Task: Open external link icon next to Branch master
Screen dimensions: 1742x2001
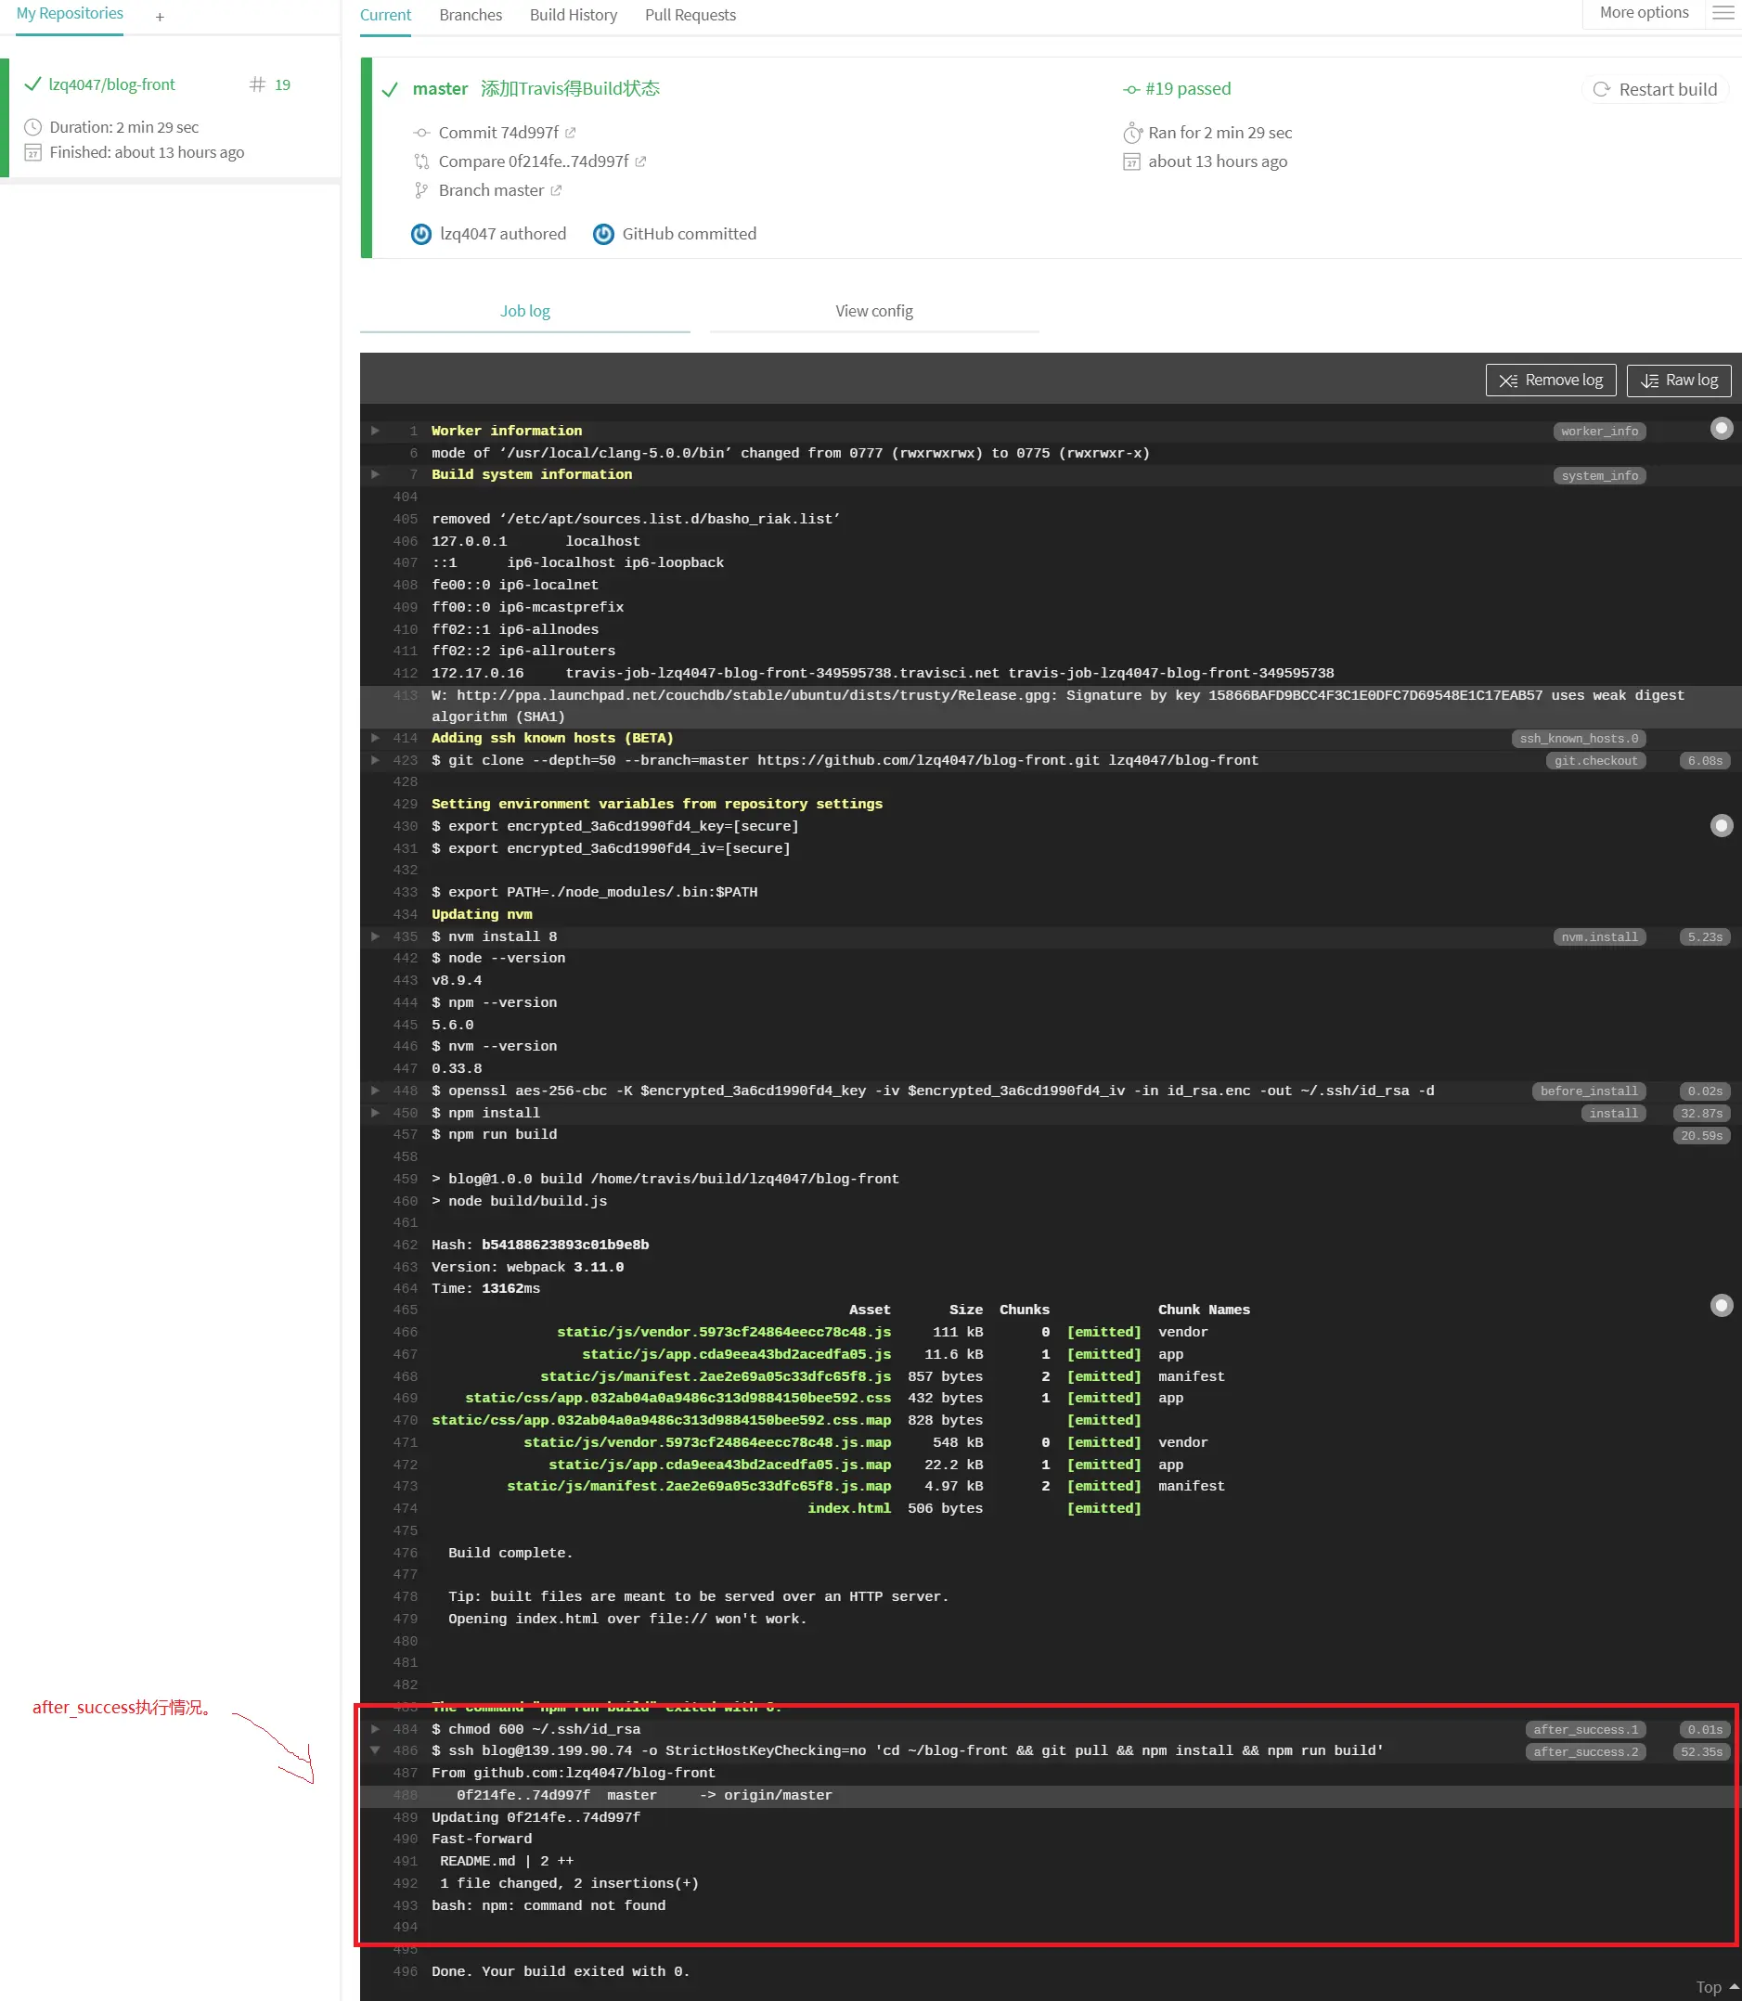Action: 556,190
